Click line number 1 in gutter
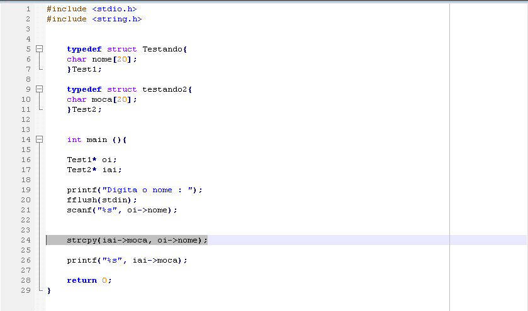528x311 pixels. coord(28,9)
